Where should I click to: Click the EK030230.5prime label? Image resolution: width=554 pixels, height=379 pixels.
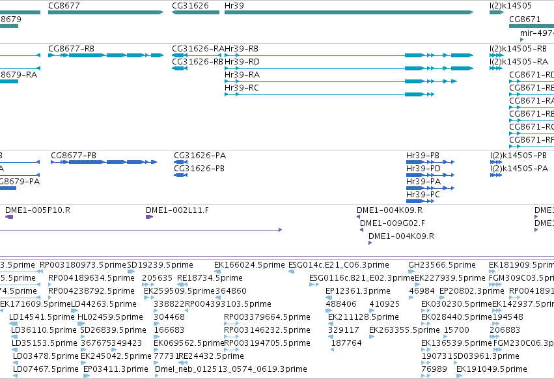[456, 304]
